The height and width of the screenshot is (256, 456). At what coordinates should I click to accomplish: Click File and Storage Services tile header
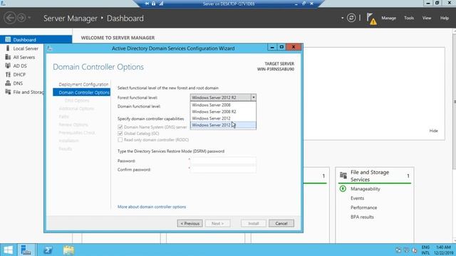point(370,176)
